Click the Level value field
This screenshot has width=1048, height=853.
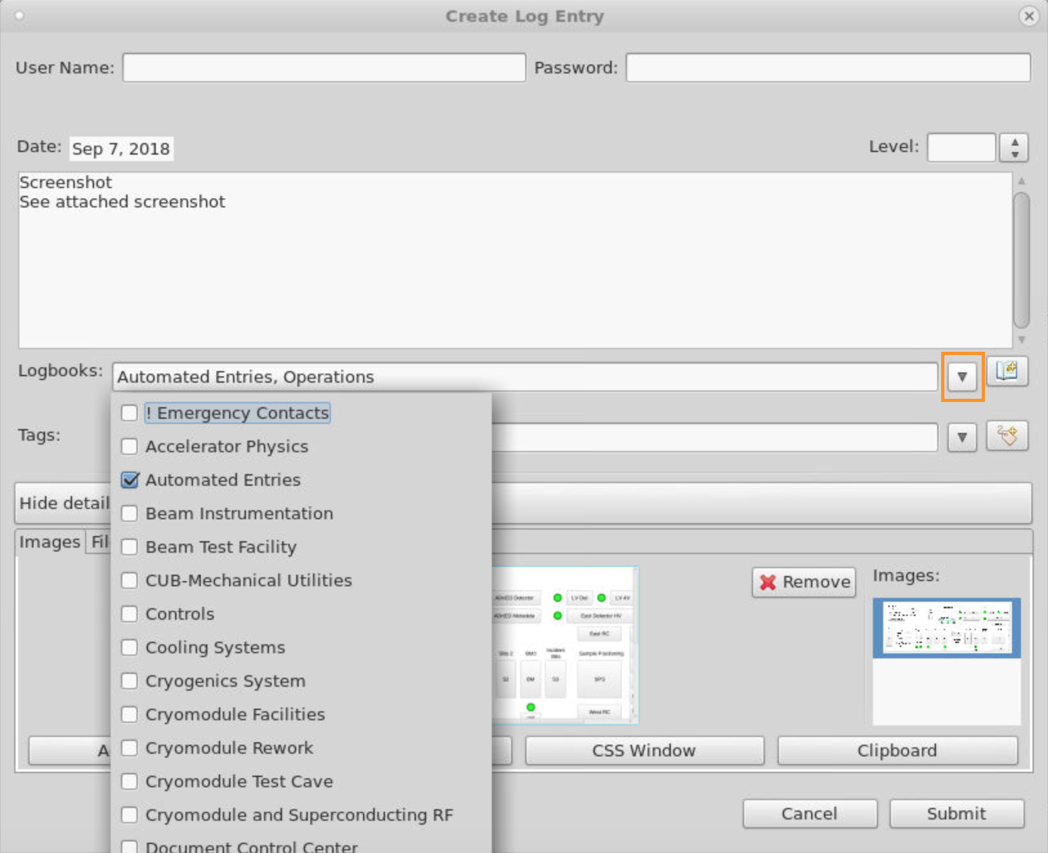coord(961,148)
